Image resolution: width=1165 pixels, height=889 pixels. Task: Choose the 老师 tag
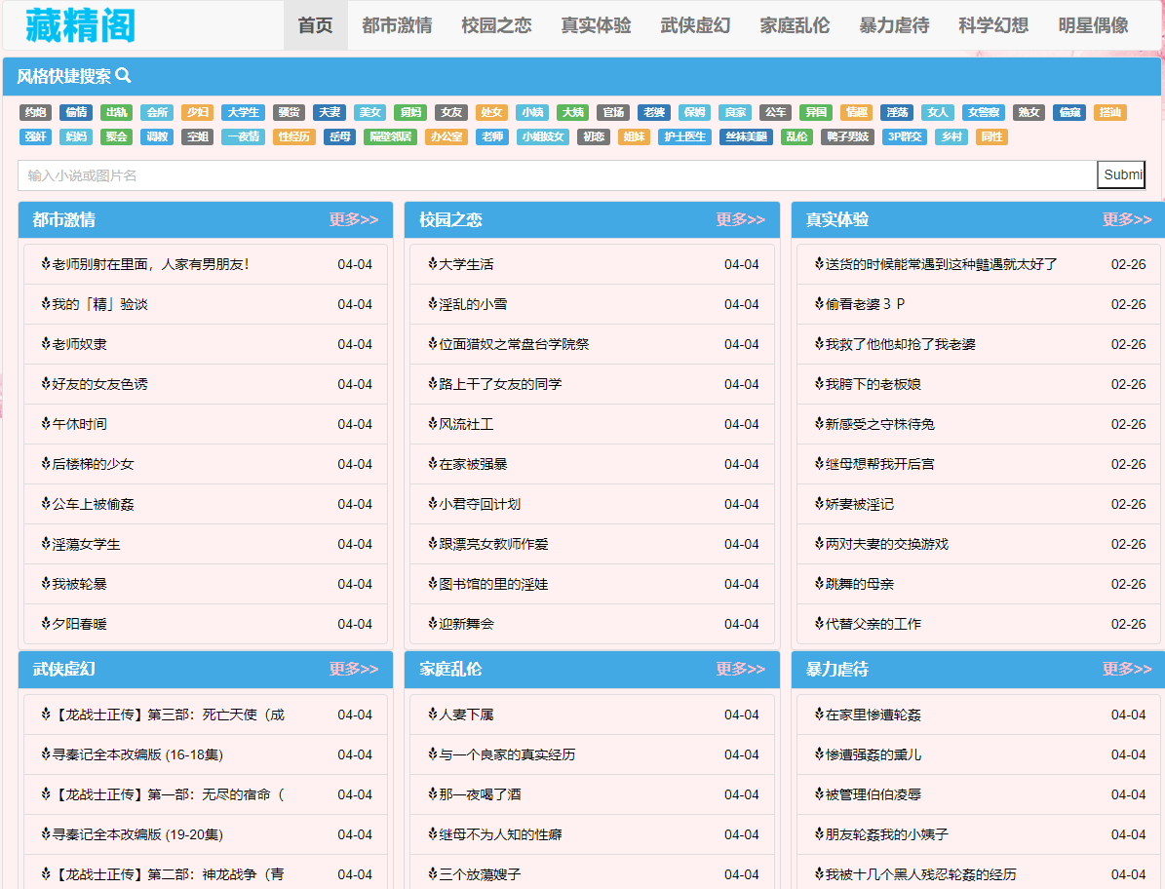(492, 136)
